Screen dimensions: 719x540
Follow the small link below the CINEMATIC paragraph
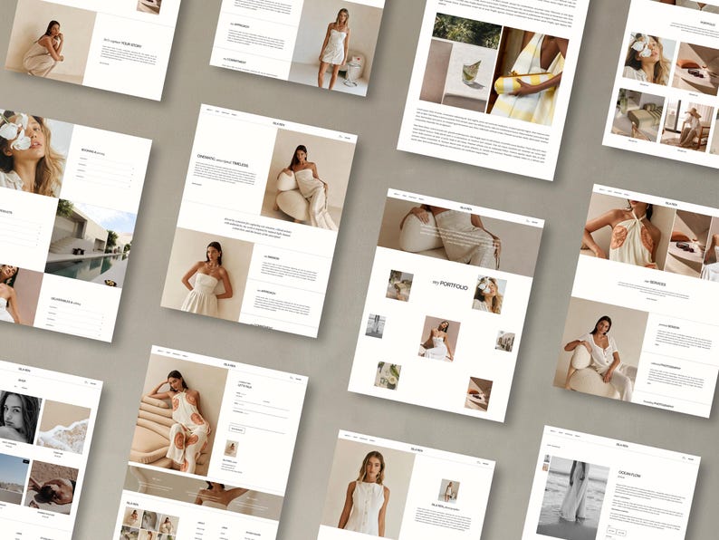197,184
